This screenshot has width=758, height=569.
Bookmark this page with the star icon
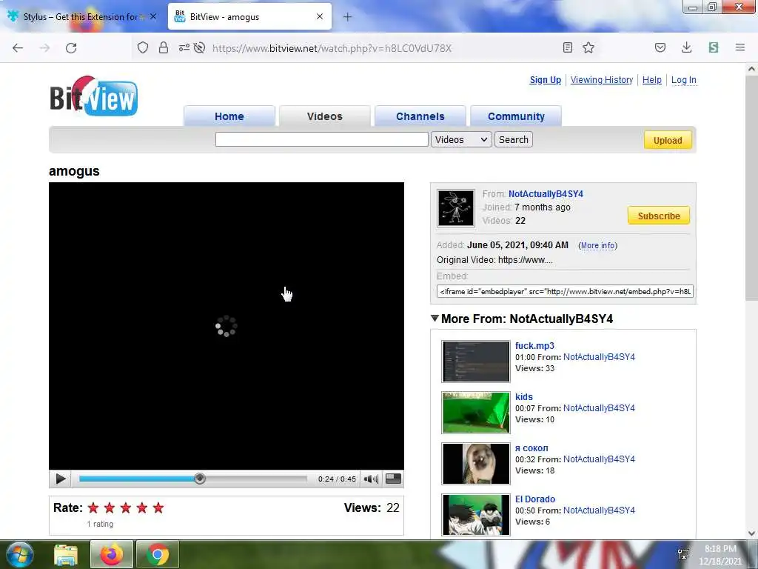tap(588, 47)
